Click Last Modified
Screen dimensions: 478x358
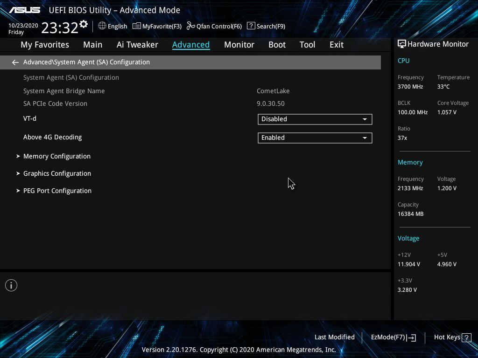[x=334, y=337]
